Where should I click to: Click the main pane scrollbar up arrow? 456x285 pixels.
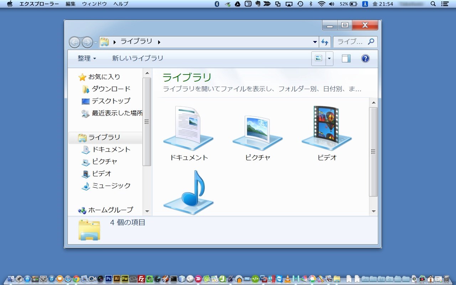(373, 103)
